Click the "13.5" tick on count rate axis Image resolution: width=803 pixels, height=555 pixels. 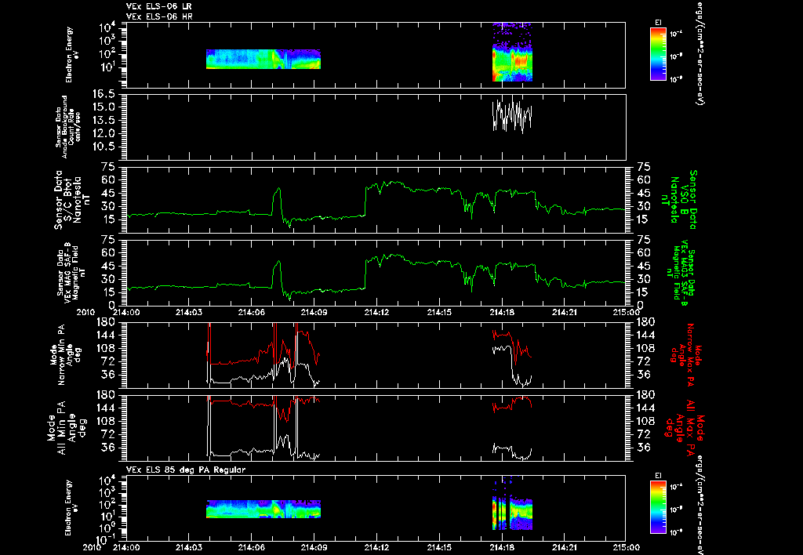(104, 121)
